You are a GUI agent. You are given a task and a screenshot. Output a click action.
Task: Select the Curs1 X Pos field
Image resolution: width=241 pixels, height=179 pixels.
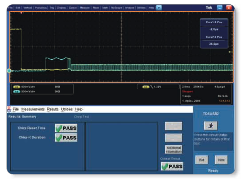214,22
